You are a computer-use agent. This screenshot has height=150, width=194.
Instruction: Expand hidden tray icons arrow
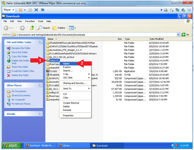click(172, 146)
